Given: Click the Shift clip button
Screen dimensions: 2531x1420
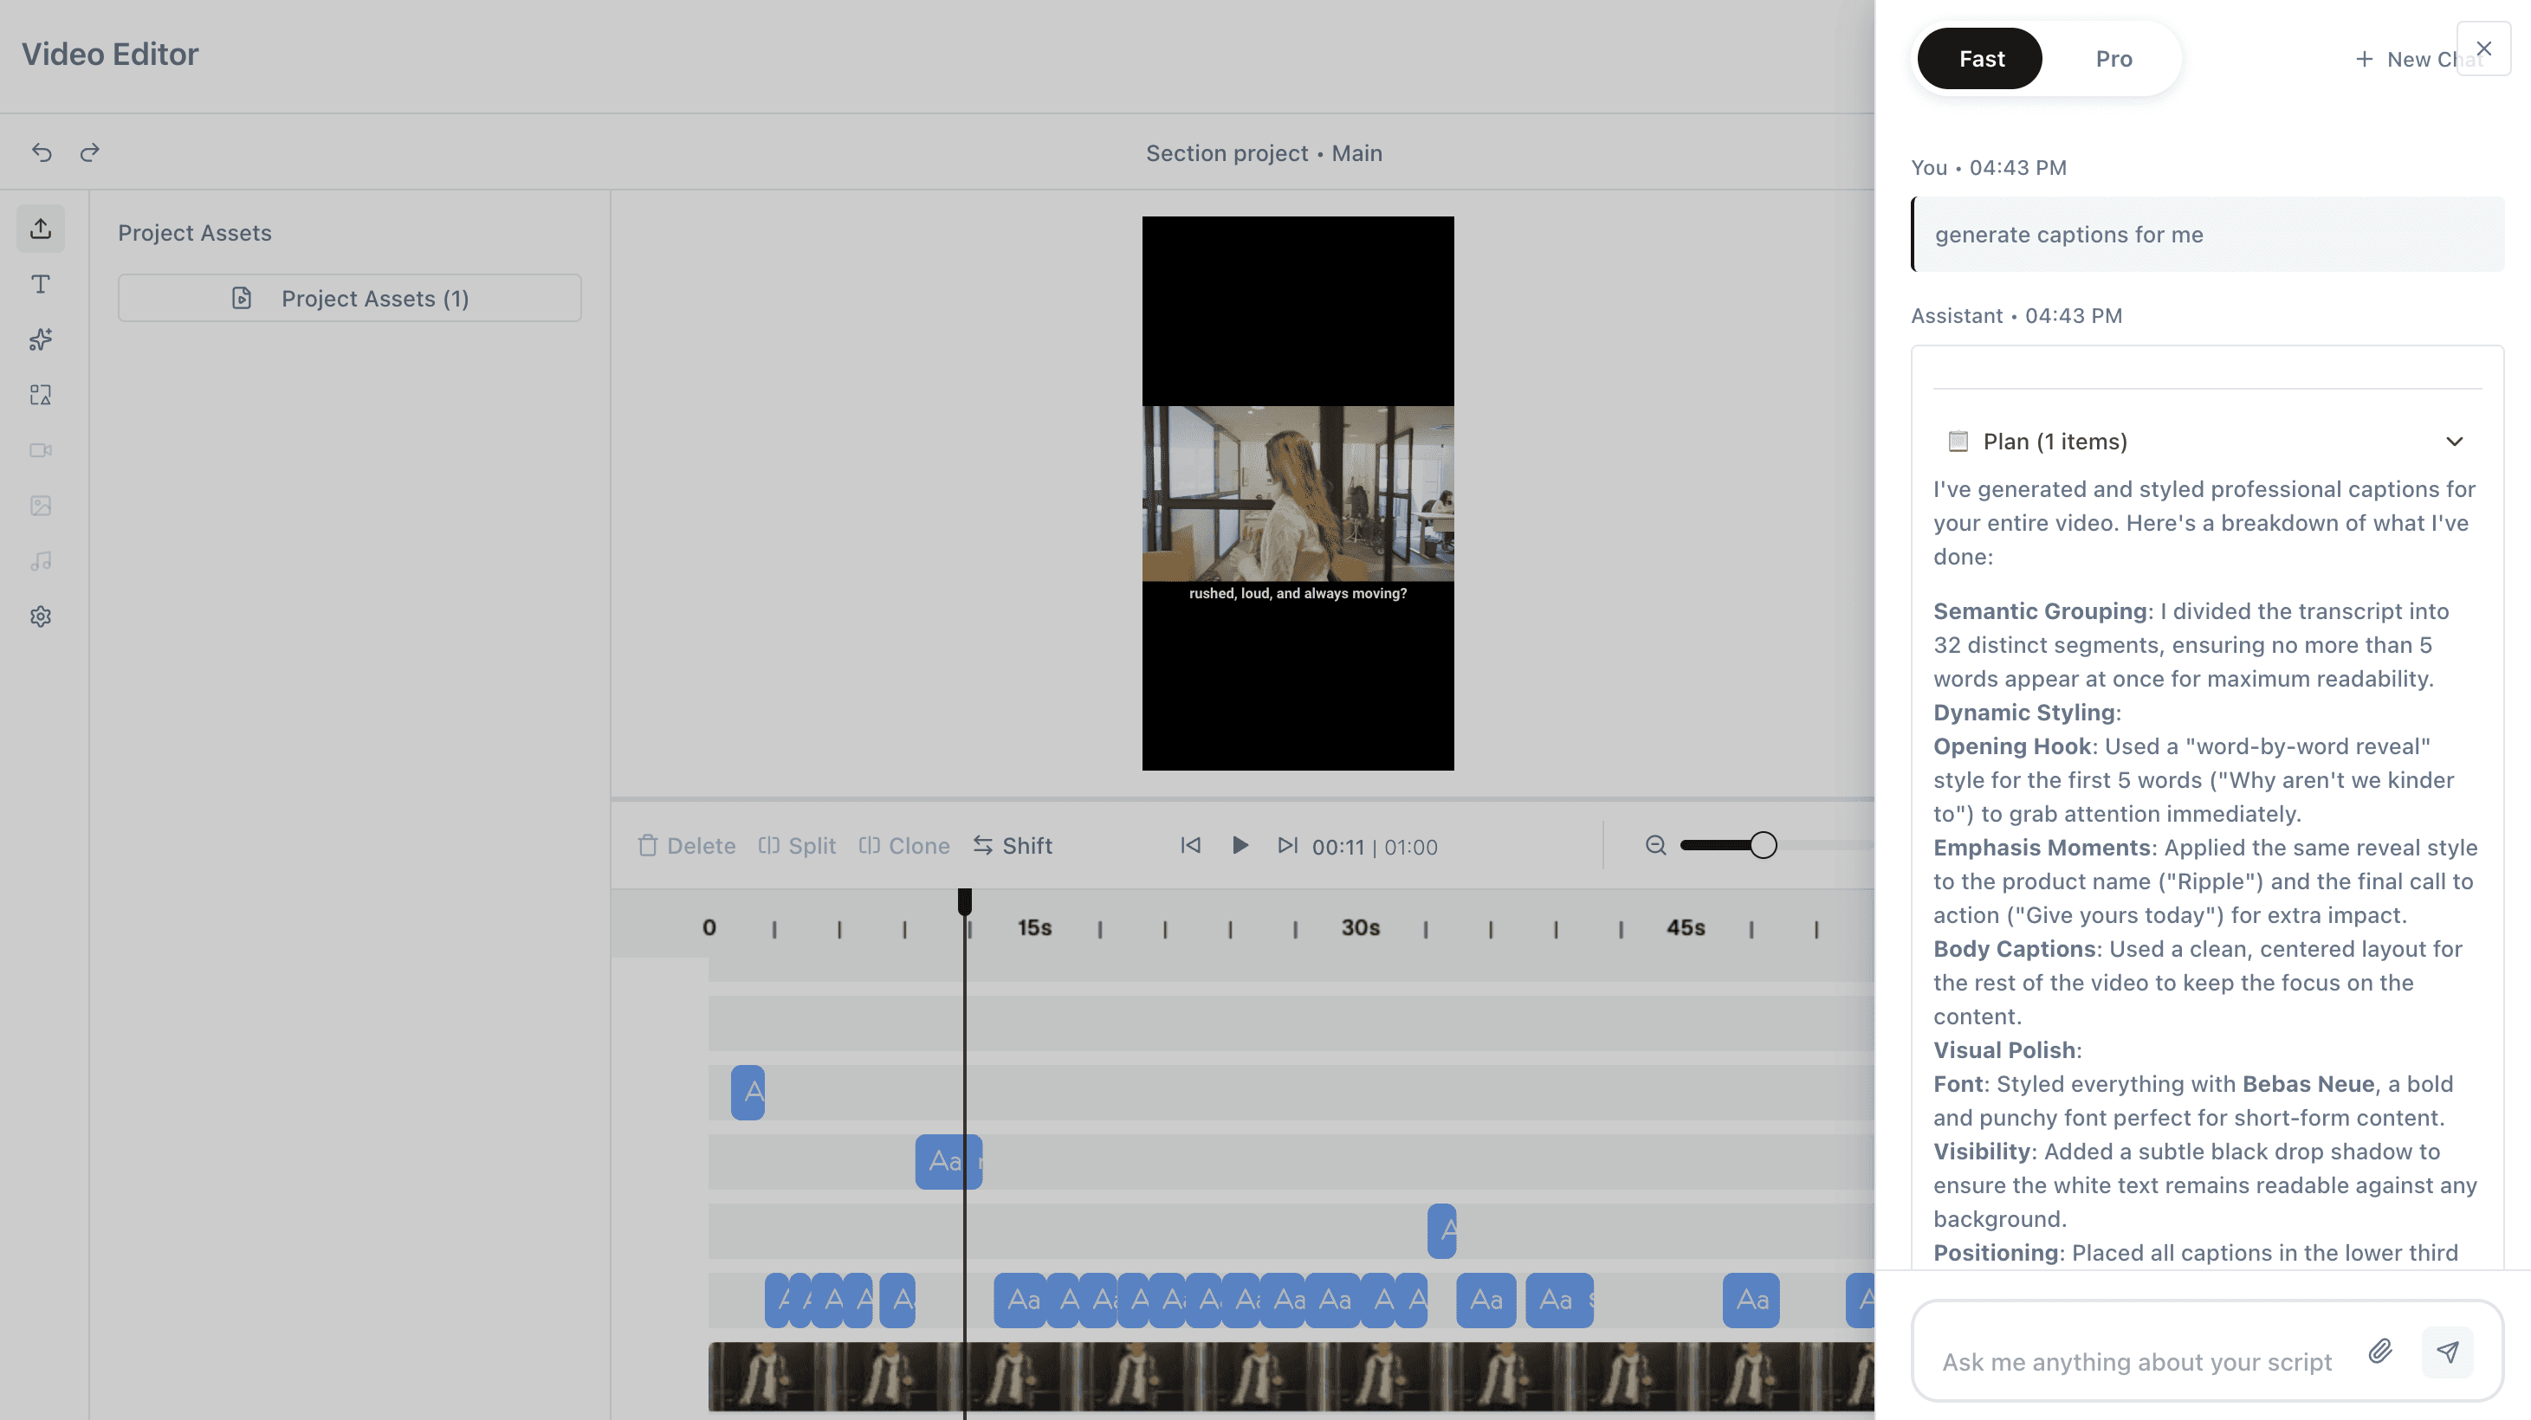Looking at the screenshot, I should click(x=1013, y=846).
